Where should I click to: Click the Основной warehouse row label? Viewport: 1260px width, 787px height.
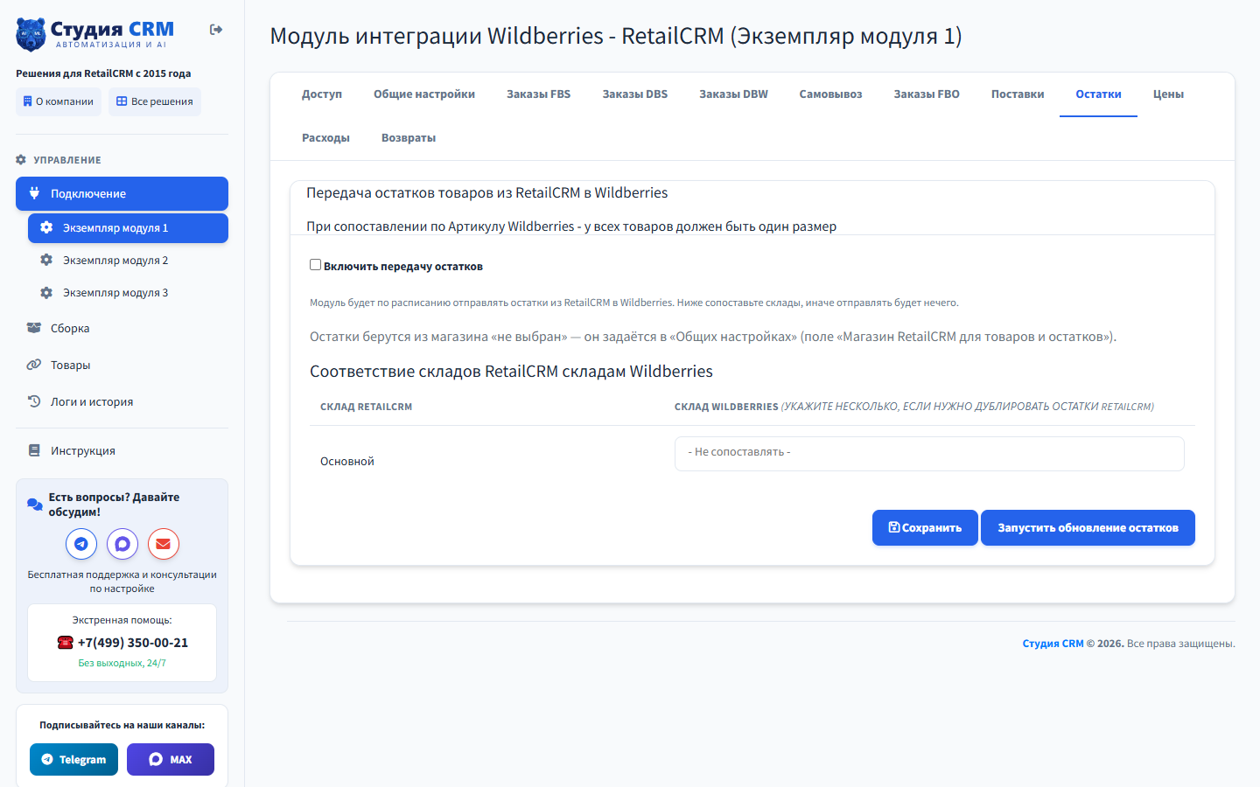click(x=347, y=462)
